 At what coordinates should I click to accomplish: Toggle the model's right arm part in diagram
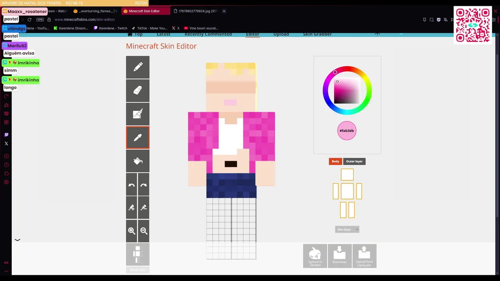click(336, 191)
